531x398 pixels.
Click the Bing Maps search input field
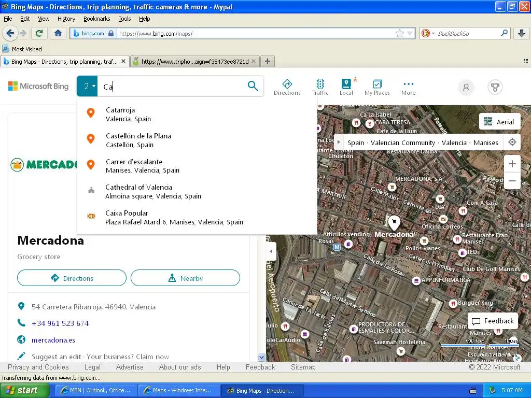171,87
